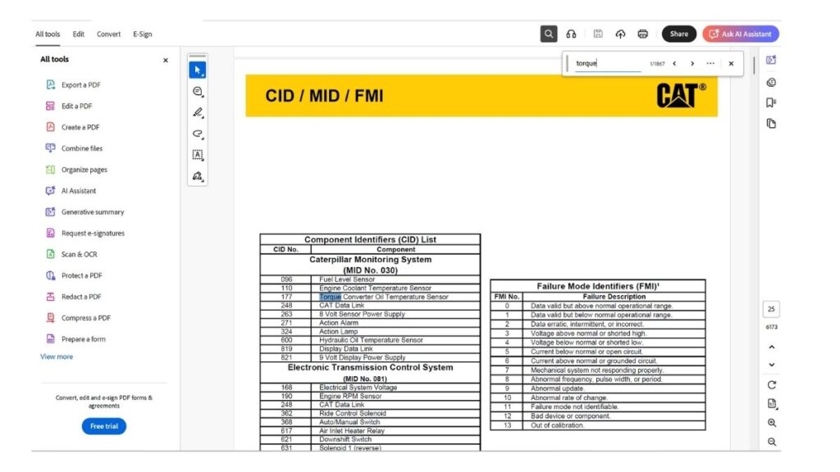The image size is (840, 472).
Task: Rotate the page view clockwise
Action: (x=771, y=384)
